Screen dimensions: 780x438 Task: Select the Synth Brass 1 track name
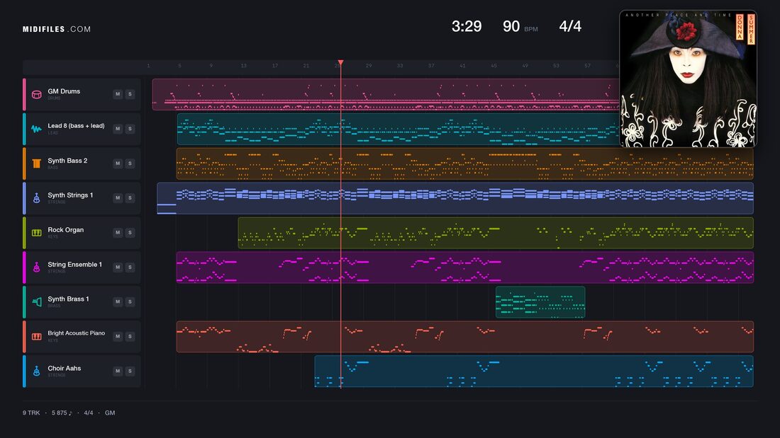68,299
